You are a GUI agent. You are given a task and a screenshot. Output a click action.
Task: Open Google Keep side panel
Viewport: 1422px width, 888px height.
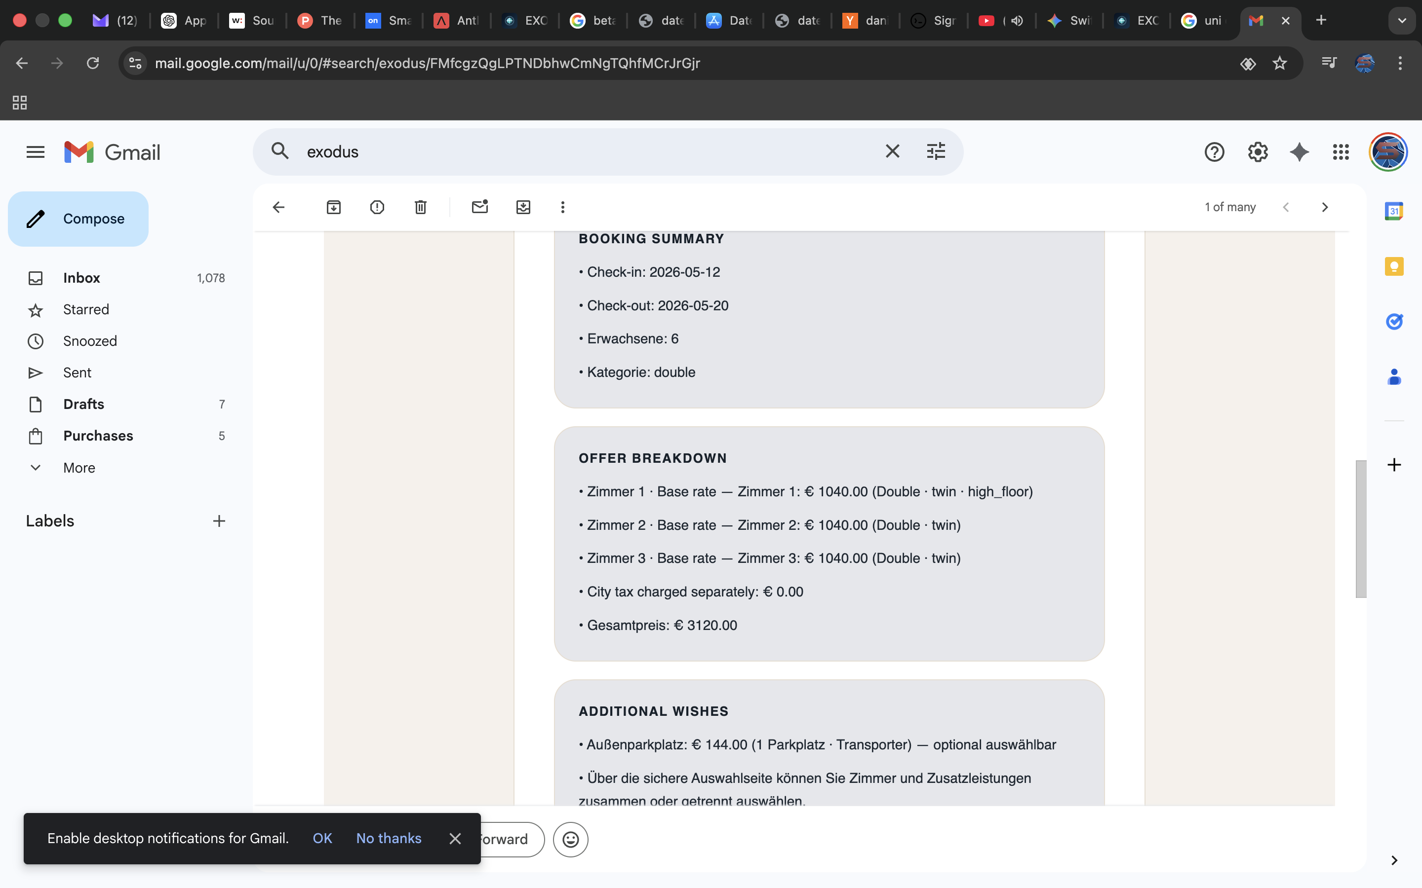point(1394,266)
